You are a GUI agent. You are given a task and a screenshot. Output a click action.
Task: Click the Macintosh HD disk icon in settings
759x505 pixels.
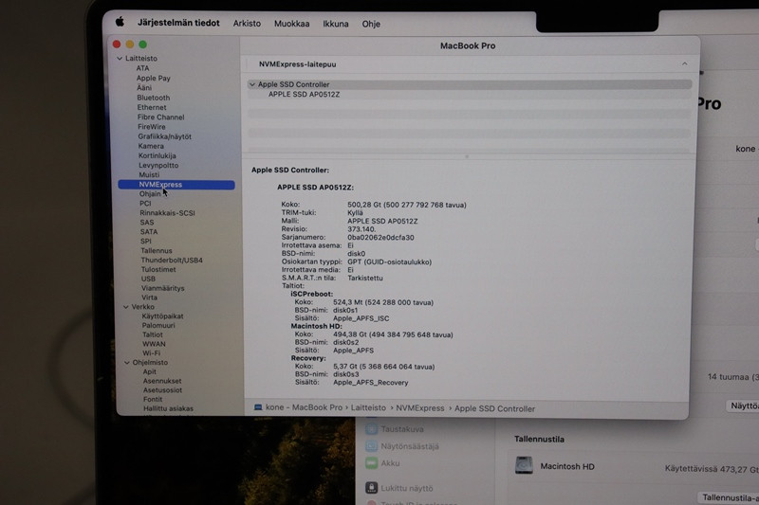click(x=524, y=465)
